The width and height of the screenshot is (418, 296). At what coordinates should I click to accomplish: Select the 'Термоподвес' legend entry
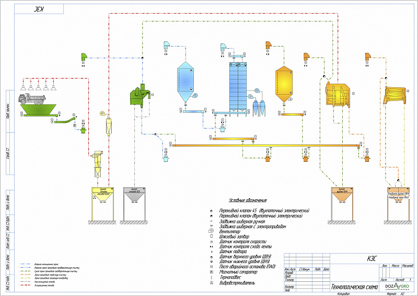click(230, 277)
